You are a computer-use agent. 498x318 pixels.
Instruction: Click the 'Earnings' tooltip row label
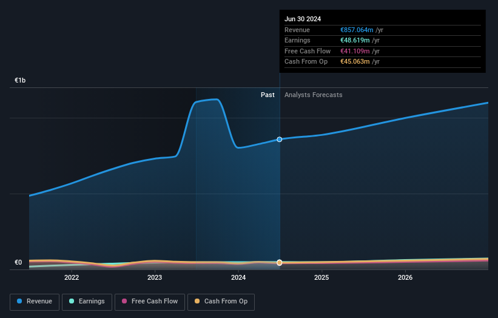coord(298,40)
